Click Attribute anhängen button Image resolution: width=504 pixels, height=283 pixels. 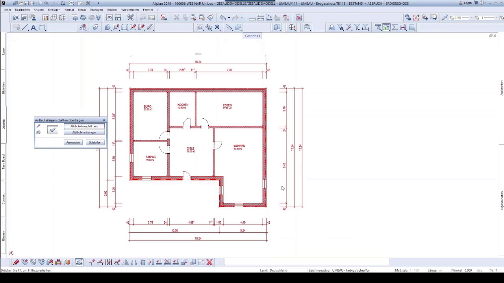click(x=84, y=132)
